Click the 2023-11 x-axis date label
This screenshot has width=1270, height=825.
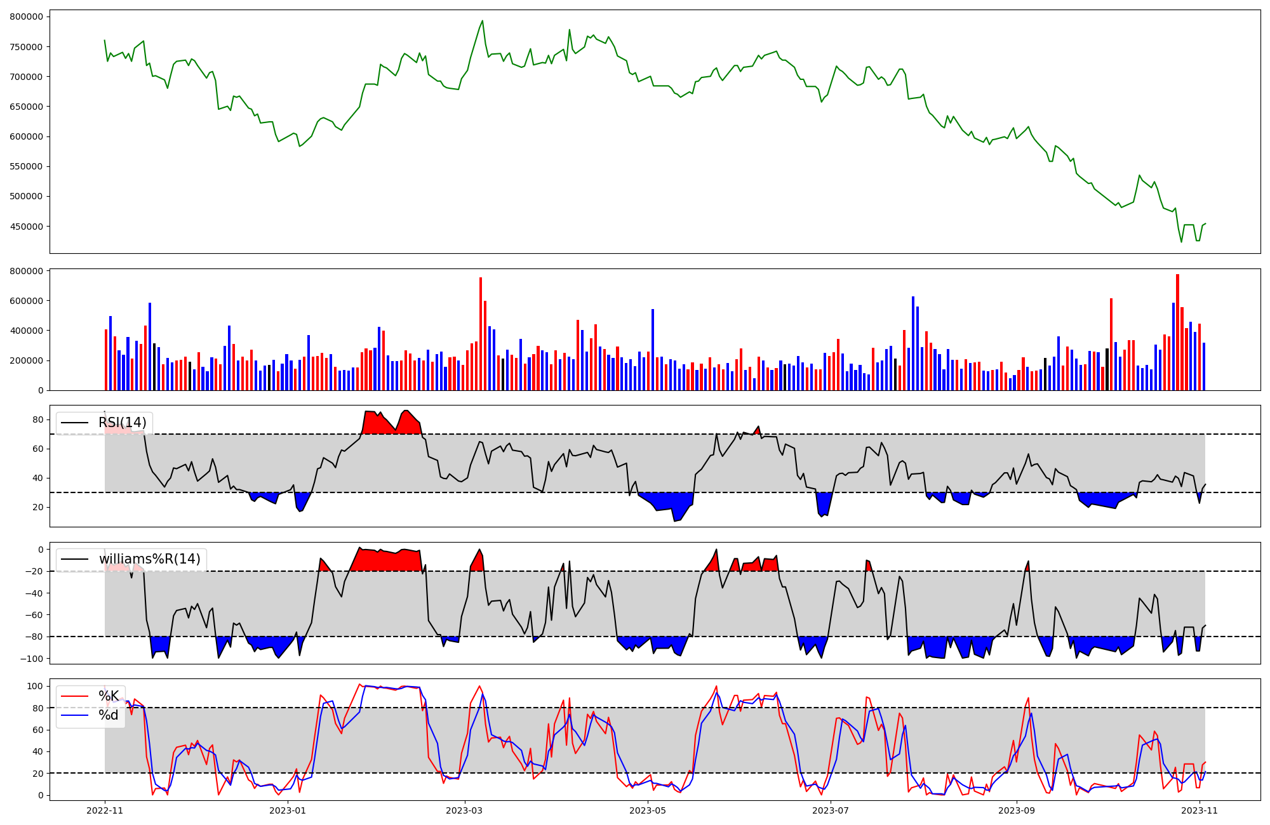pyautogui.click(x=1200, y=810)
